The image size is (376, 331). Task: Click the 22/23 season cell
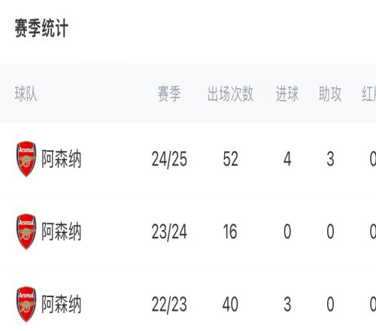169,305
